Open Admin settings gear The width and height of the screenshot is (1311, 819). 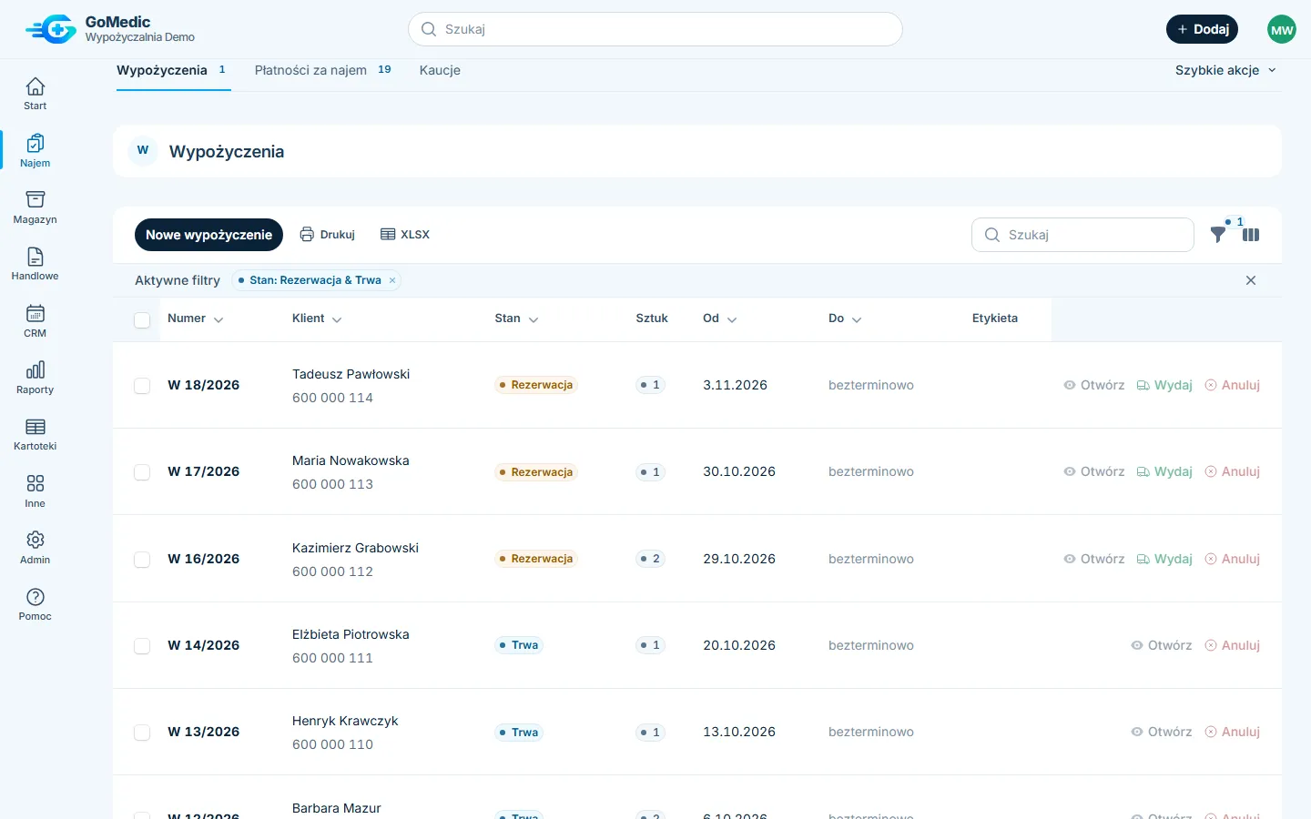[35, 548]
